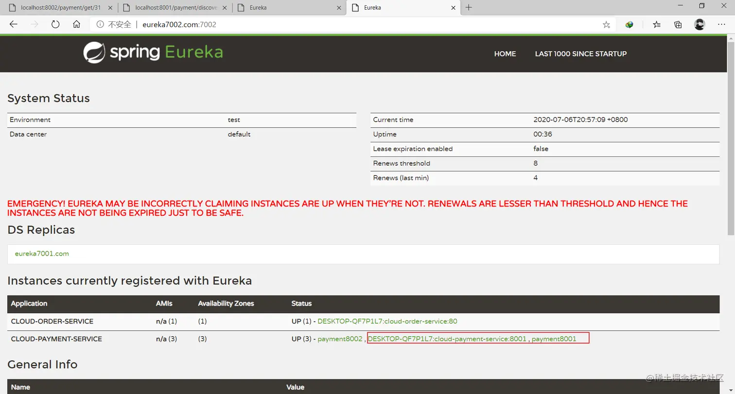Open DESKTOP-QF7P1L7:cloud-order-service:80 instance link
This screenshot has height=394, width=735.
pyautogui.click(x=387, y=321)
